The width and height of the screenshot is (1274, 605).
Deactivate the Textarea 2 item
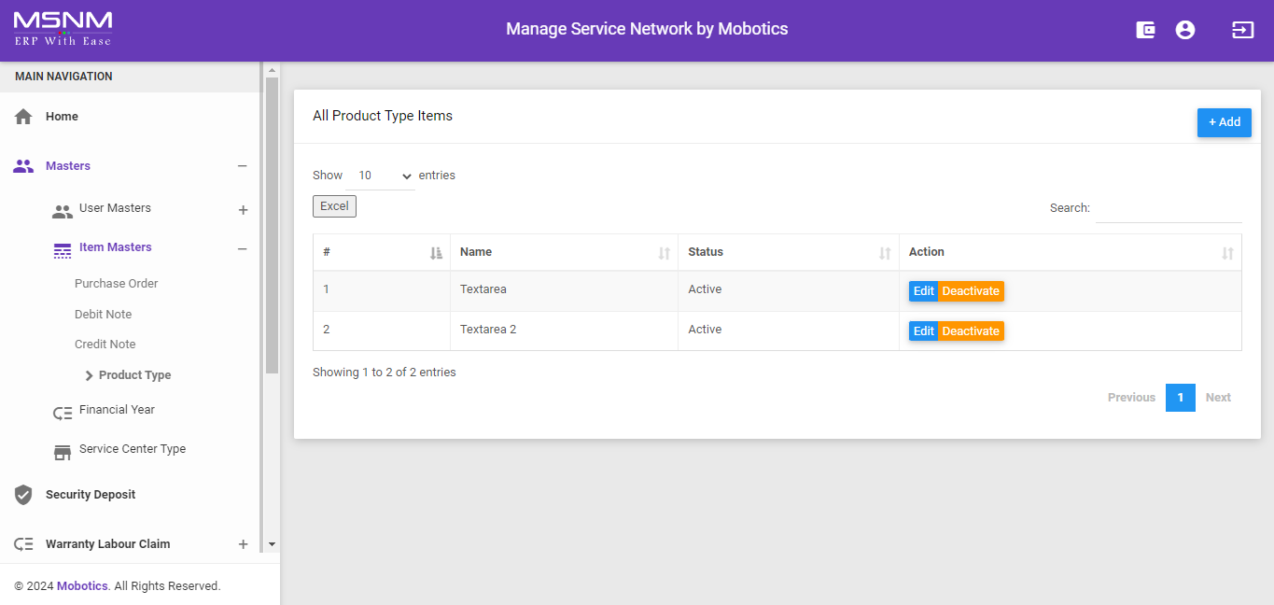pyautogui.click(x=971, y=331)
